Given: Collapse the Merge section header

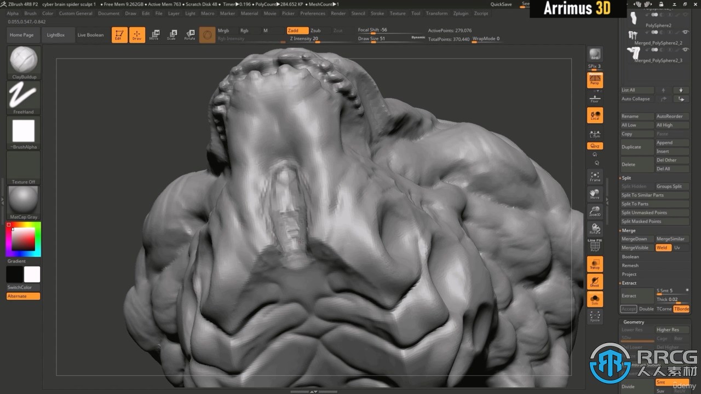Looking at the screenshot, I should 629,230.
